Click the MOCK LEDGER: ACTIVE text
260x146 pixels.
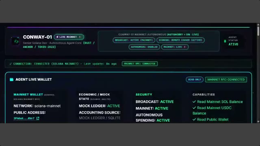99,106
